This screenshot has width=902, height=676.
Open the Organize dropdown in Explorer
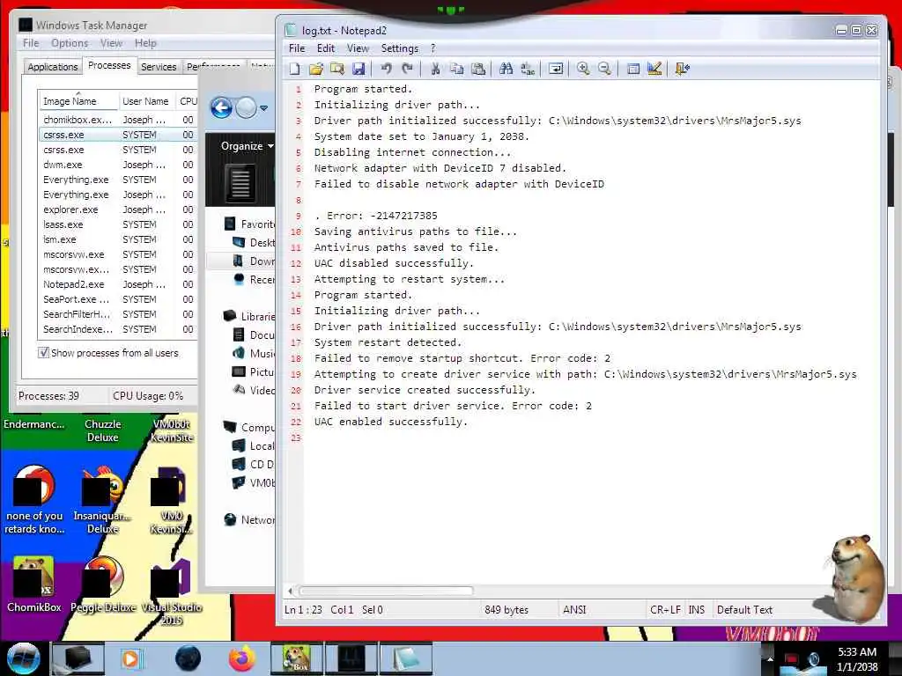(x=247, y=146)
